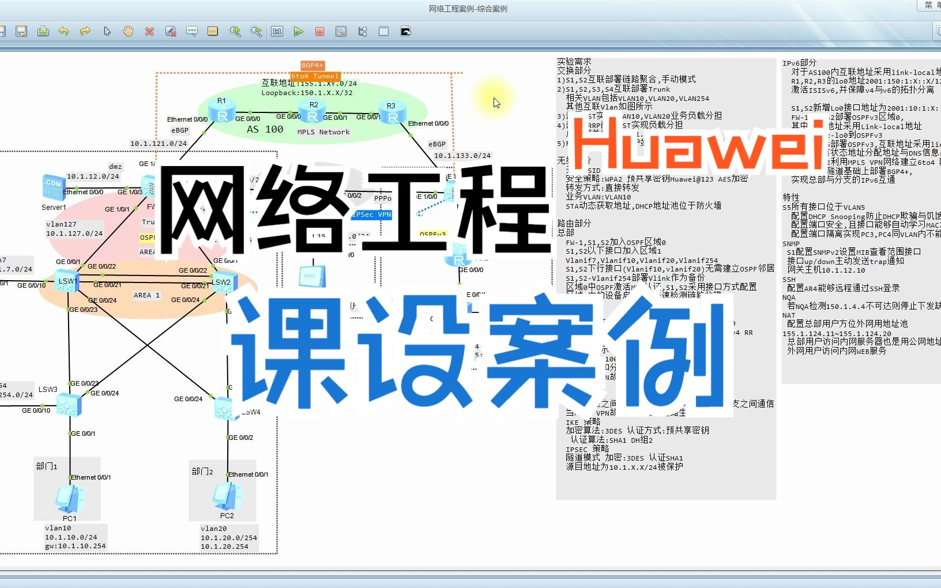The height and width of the screenshot is (588, 941).
Task: Open the topology CLI console icon
Action: point(405,31)
